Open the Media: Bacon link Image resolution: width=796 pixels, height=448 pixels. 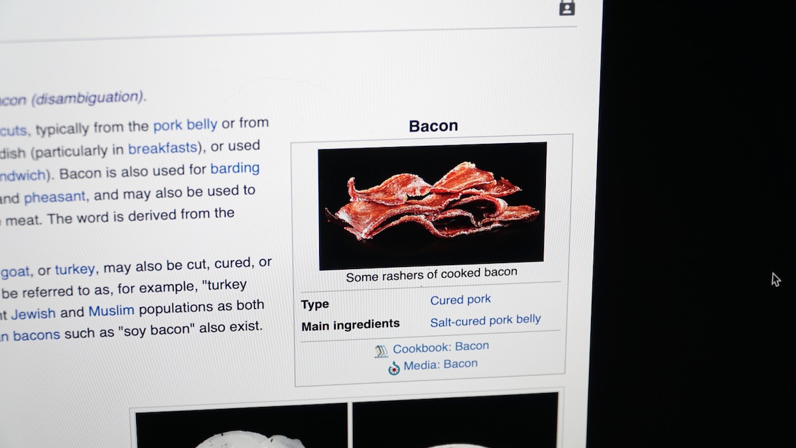click(x=440, y=364)
